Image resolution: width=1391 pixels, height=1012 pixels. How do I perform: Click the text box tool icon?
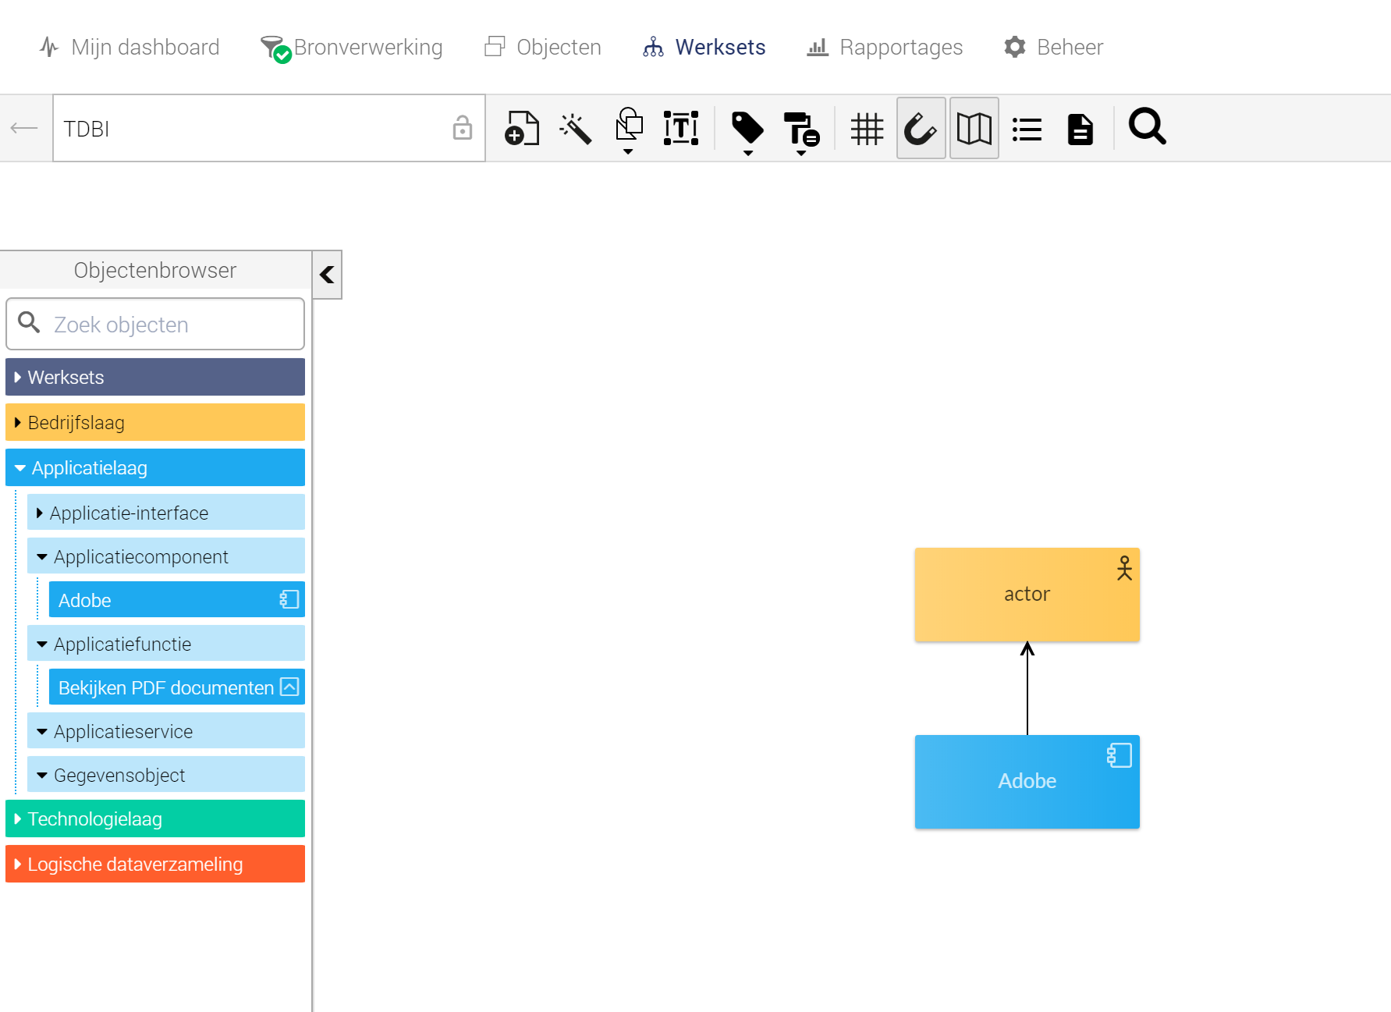coord(681,128)
